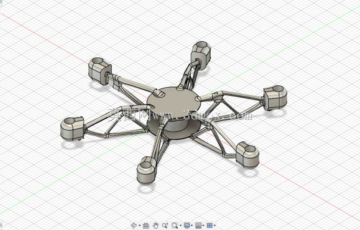Activate the Orbit tool in navigation bar

click(x=134, y=226)
